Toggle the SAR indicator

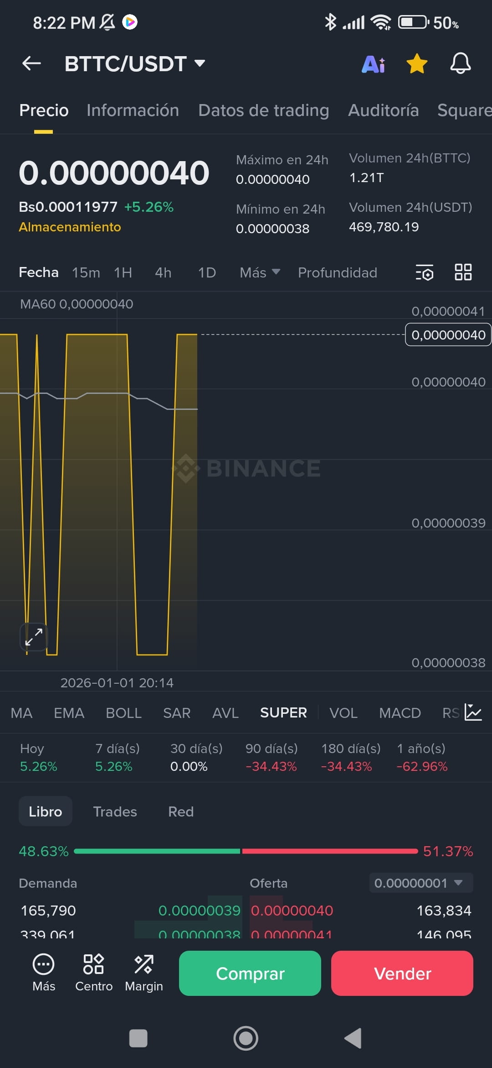tap(177, 713)
